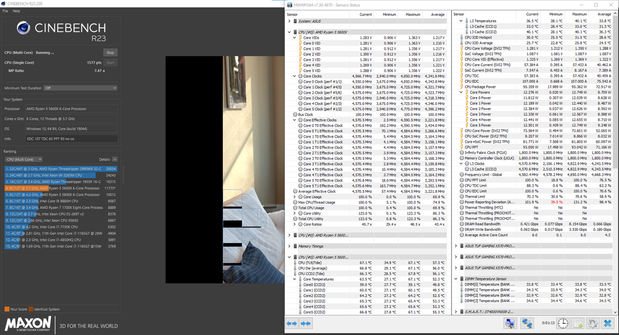Select the Memory Controller Clock (UCLK) row
The height and width of the screenshot is (335, 619).
tap(533, 158)
